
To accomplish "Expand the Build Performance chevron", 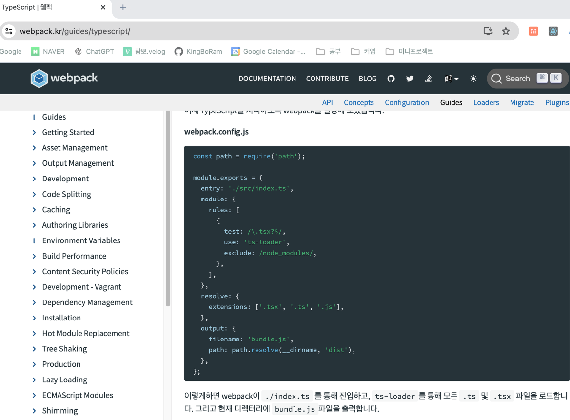I will tap(34, 256).
